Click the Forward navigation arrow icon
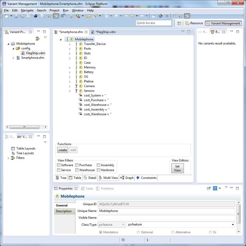Screen dimensions: 246x246 coord(142,16)
